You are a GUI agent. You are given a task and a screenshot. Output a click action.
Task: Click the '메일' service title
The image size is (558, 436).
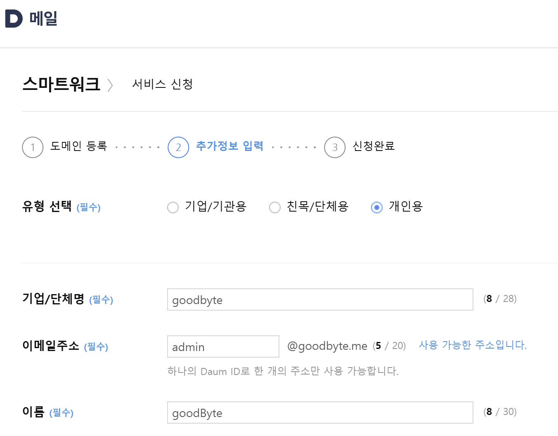point(41,18)
